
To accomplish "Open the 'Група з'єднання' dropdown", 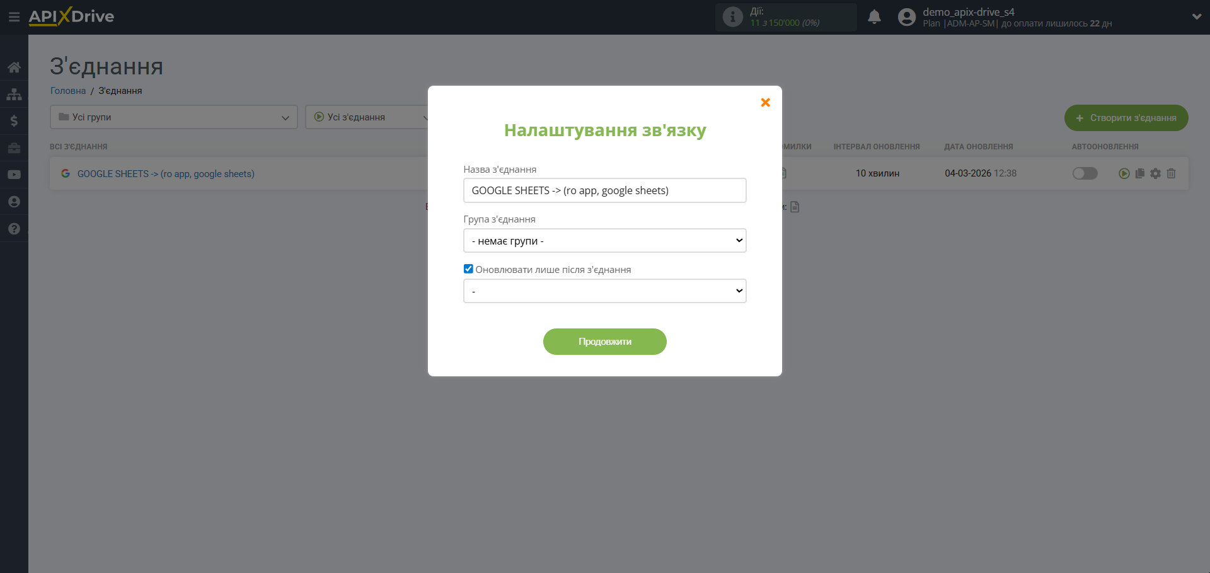I will pos(604,240).
